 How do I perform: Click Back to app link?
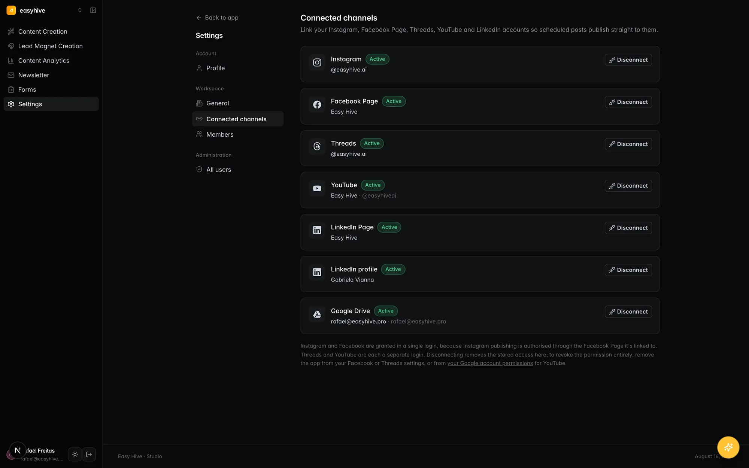(217, 18)
